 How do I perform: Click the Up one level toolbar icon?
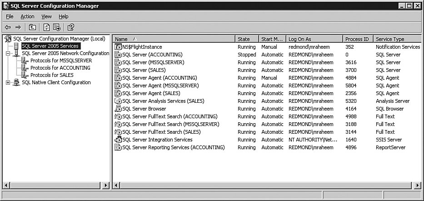(x=32, y=27)
